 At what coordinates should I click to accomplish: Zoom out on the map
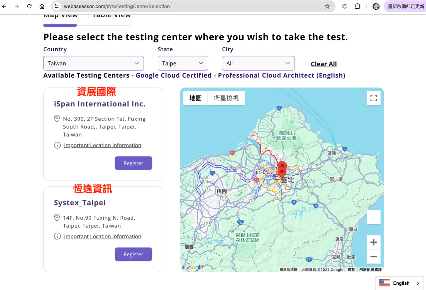373,257
